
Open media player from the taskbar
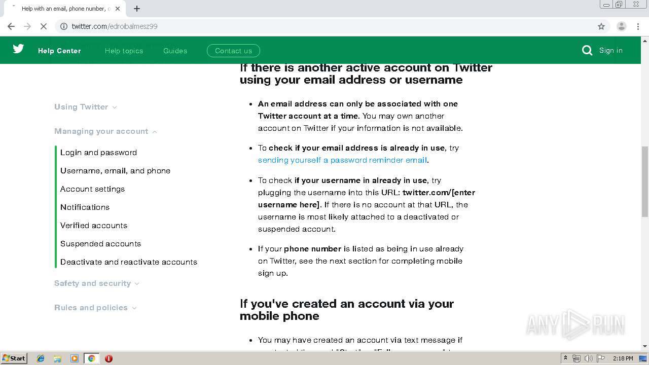click(75, 358)
